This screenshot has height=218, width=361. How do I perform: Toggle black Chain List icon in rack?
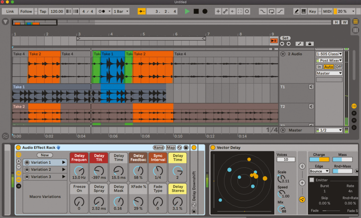(19, 186)
